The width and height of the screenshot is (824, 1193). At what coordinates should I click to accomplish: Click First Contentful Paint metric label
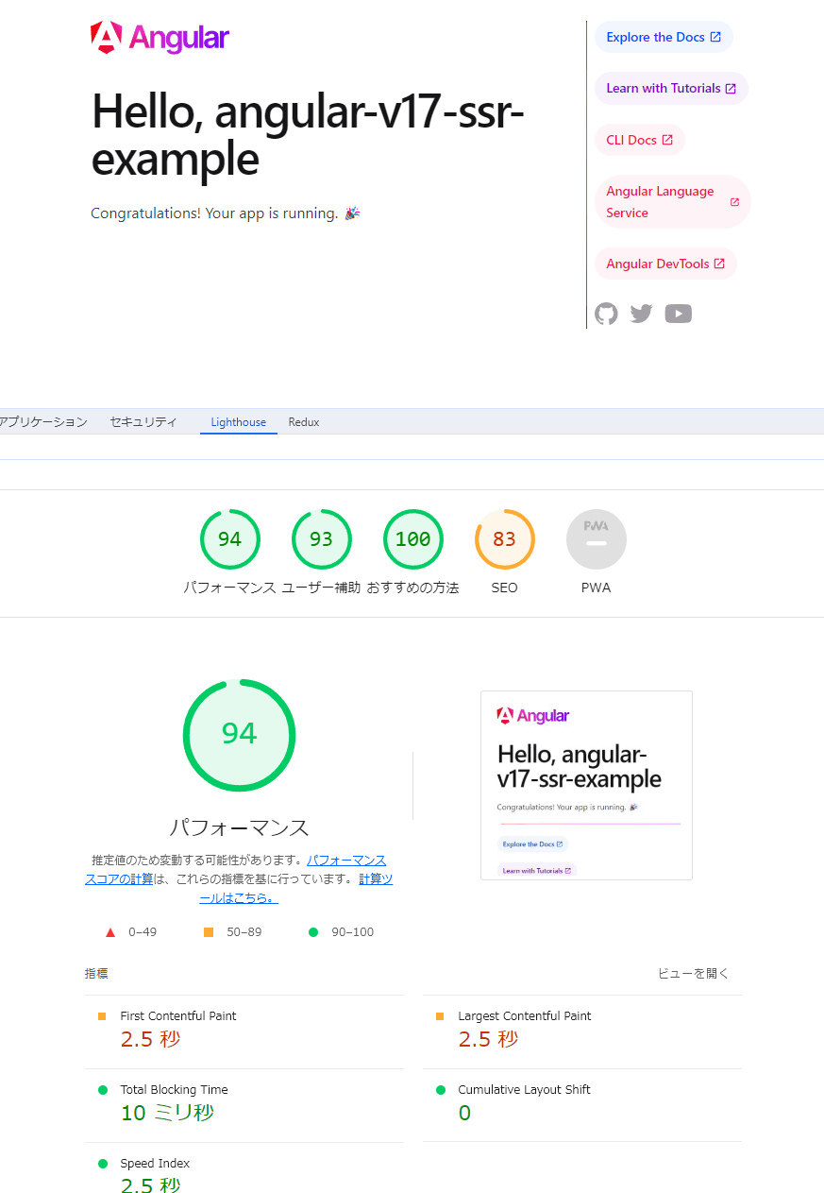point(178,1016)
